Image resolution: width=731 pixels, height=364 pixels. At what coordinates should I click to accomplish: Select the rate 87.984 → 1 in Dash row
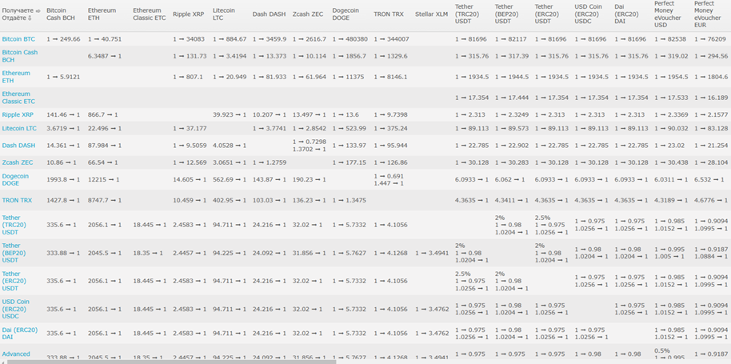tap(105, 146)
